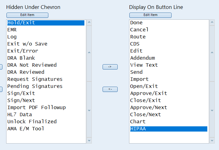The height and width of the screenshot is (150, 219).
Task: Choose Addendum in display list
Action: pos(143,58)
